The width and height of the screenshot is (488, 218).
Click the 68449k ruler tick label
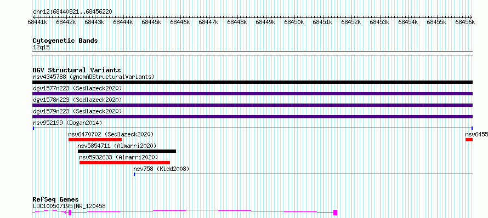(265, 22)
